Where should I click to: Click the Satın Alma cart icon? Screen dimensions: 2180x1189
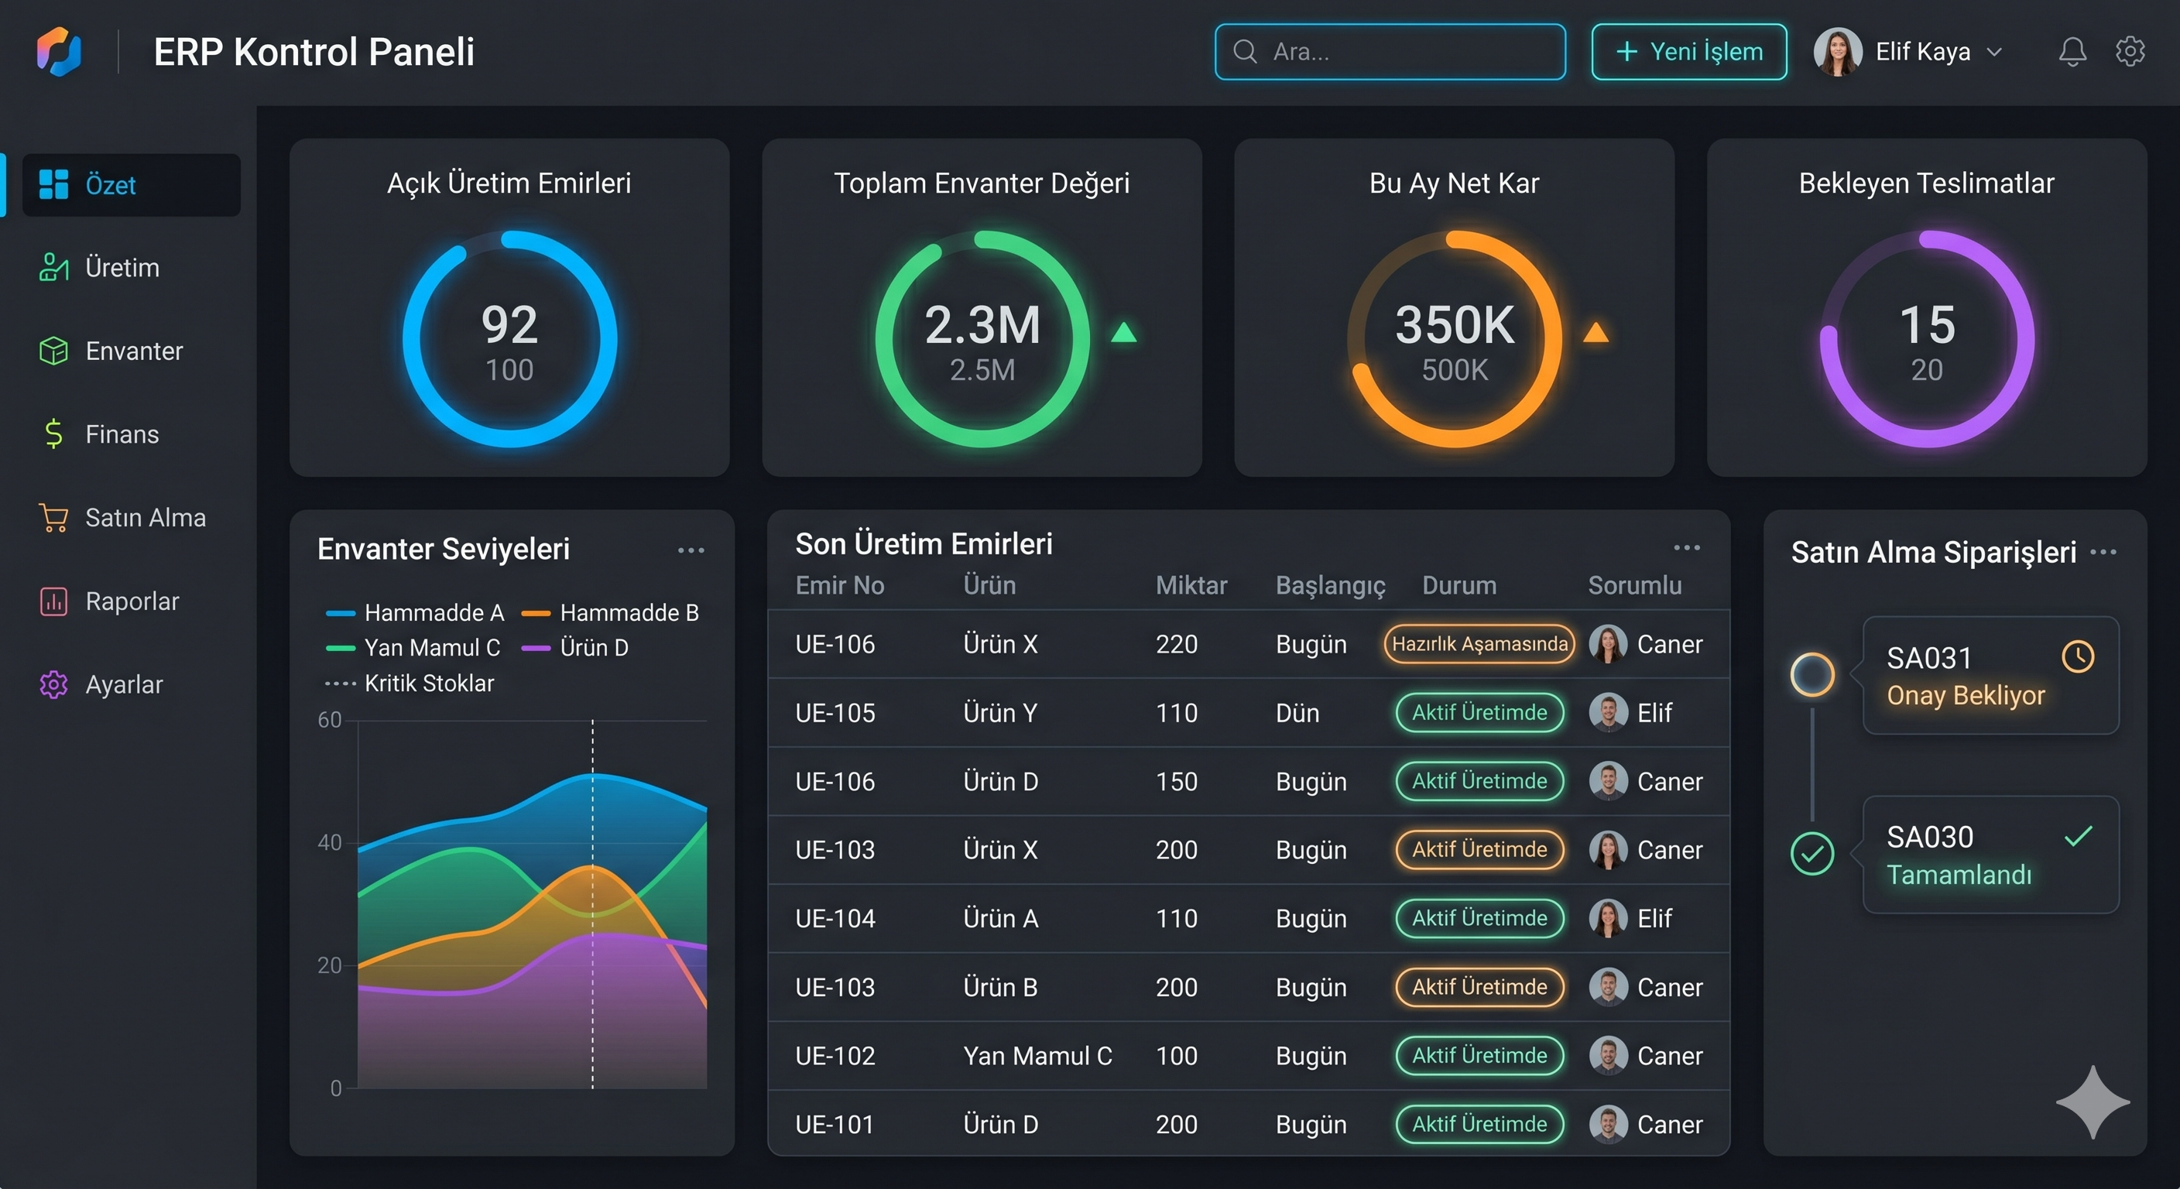(x=53, y=518)
